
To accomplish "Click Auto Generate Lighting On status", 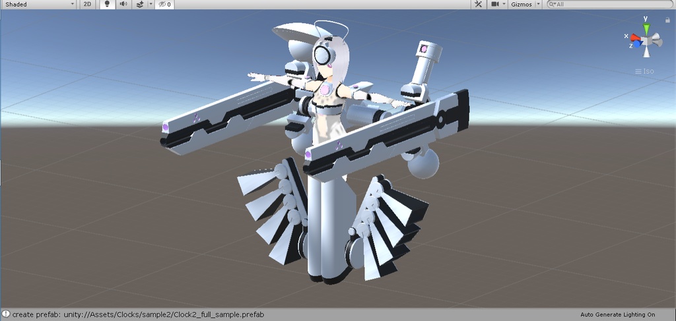I will [617, 314].
